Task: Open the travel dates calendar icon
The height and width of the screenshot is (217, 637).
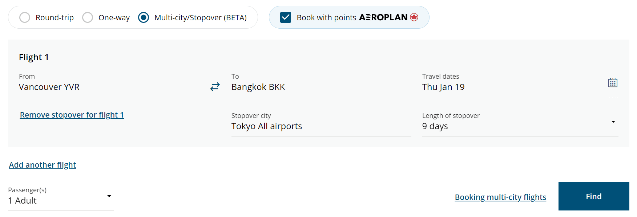Action: [613, 83]
